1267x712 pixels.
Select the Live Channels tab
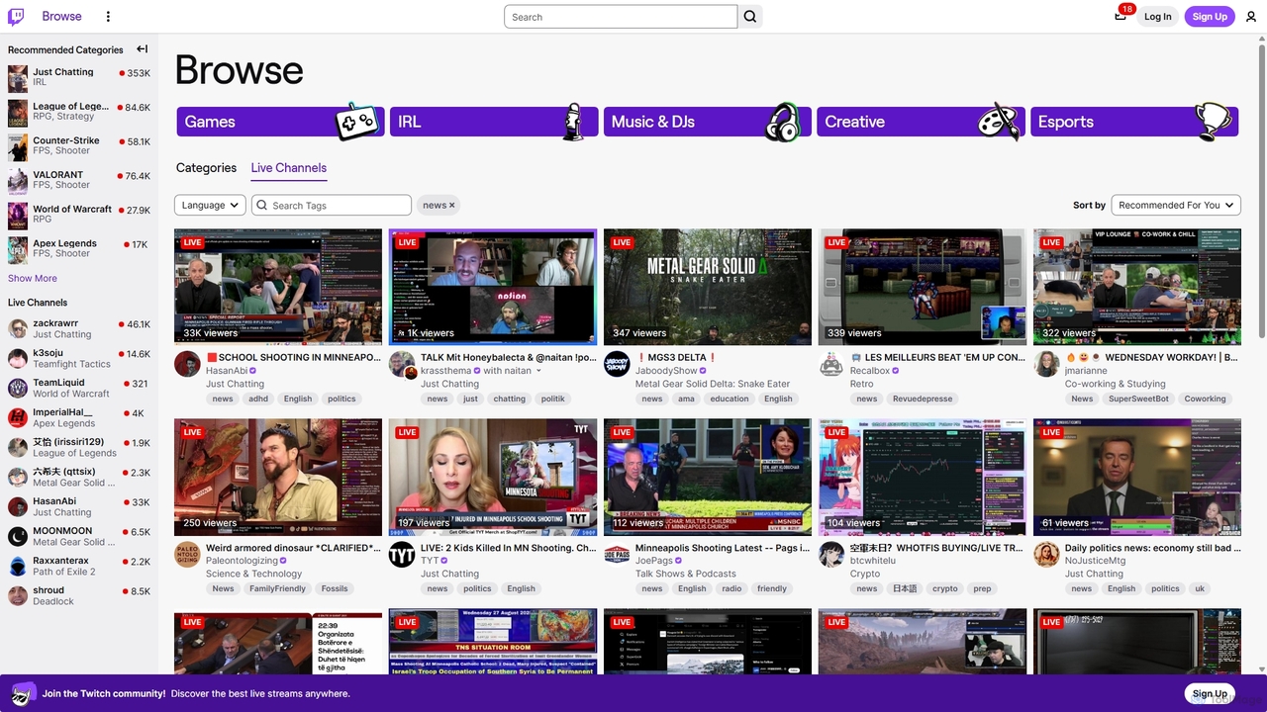[x=288, y=167]
